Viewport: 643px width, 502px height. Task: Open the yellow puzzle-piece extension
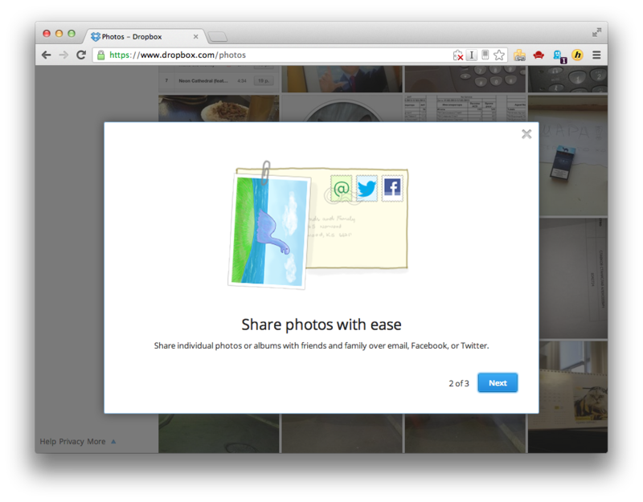click(x=519, y=55)
